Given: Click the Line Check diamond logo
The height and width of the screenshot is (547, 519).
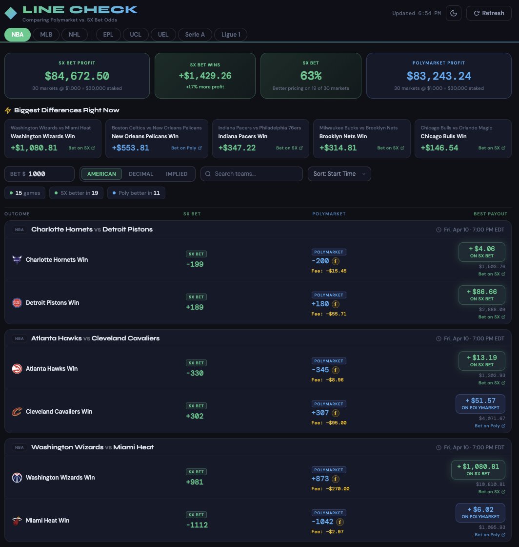Looking at the screenshot, I should click(x=11, y=13).
